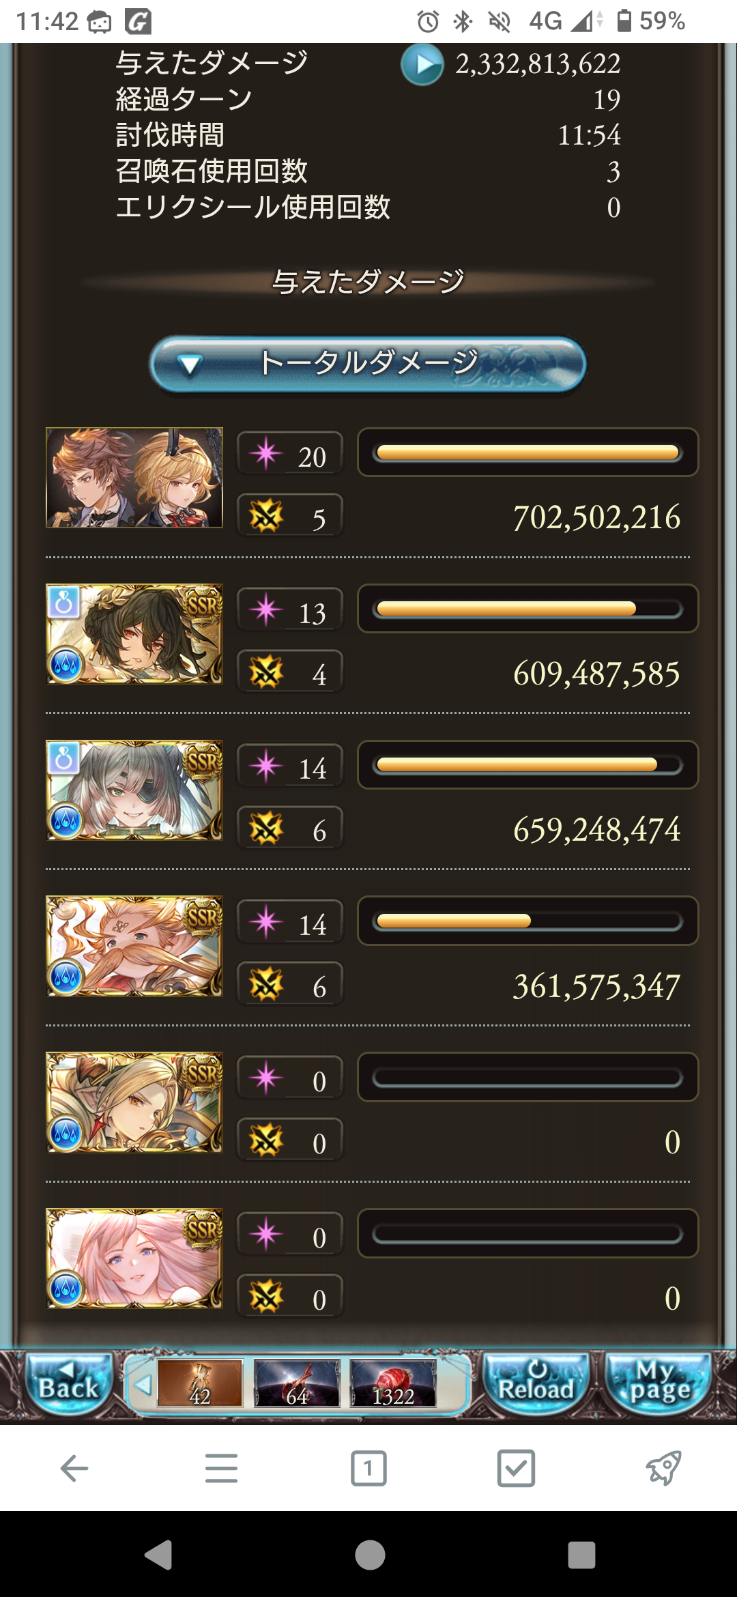Tap the gold charge-attack icon showing 5
Screen dimensions: 737x1597
click(266, 515)
